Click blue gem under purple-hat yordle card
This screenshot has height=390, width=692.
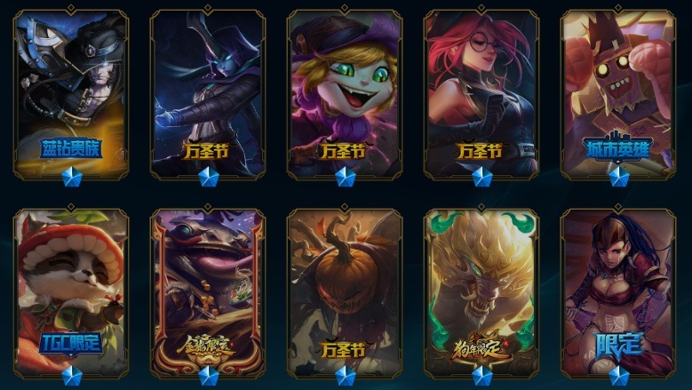click(x=346, y=177)
